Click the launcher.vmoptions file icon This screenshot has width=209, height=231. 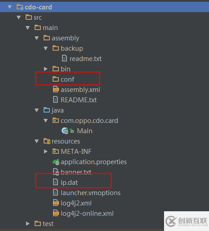click(55, 192)
